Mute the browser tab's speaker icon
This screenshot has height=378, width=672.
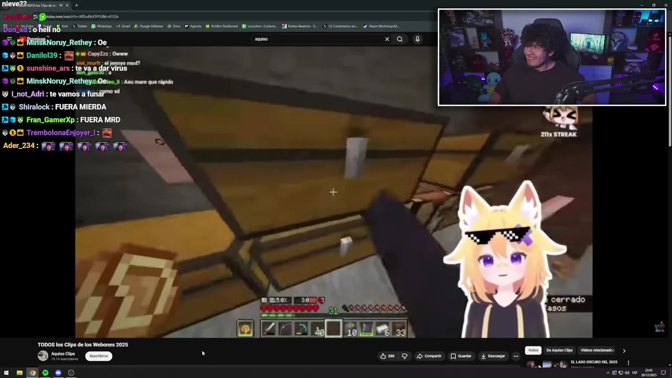tap(60, 5)
